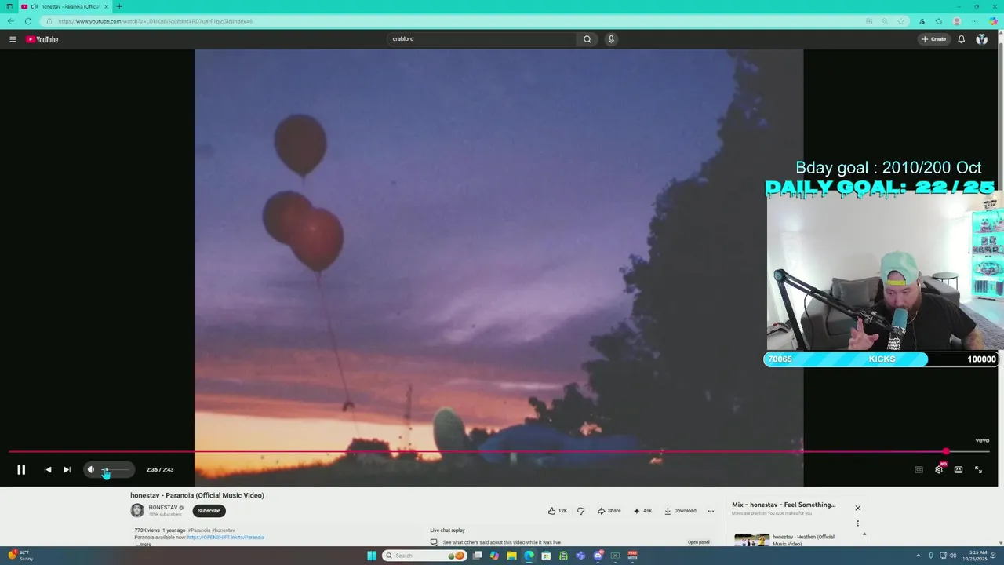1004x565 pixels.
Task: Open Discord from taskbar
Action: point(598,556)
